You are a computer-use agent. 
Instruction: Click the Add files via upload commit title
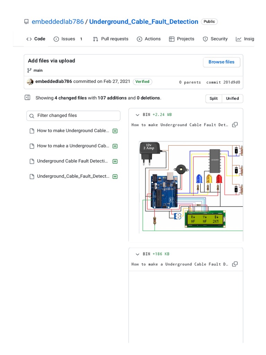pos(52,61)
